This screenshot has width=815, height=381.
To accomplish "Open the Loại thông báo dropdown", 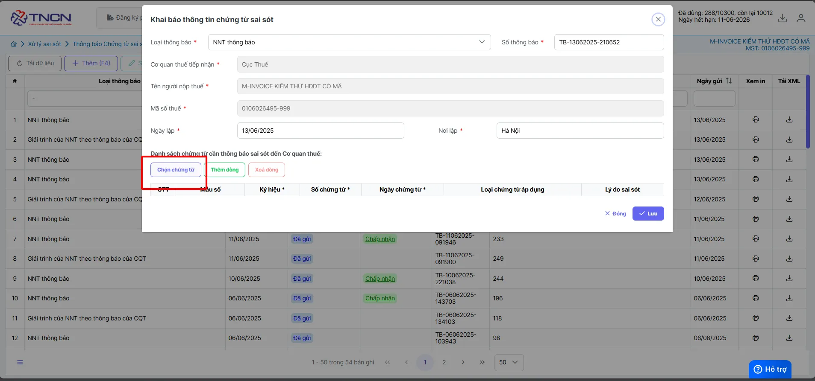I will pos(349,42).
